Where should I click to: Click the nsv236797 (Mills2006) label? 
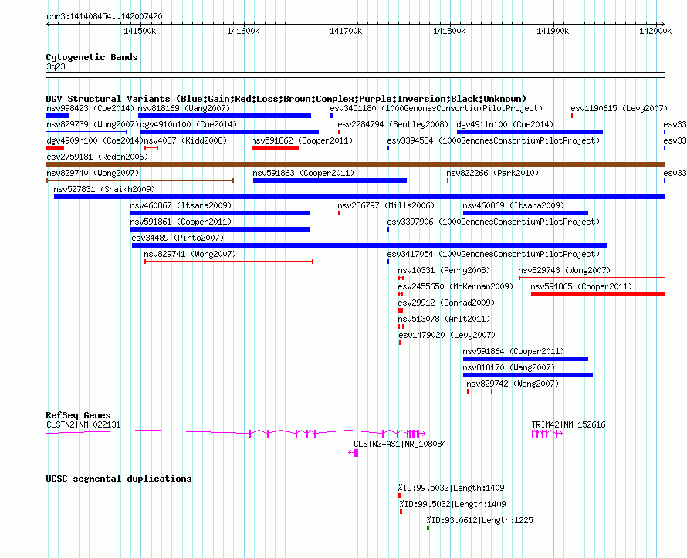tap(386, 205)
